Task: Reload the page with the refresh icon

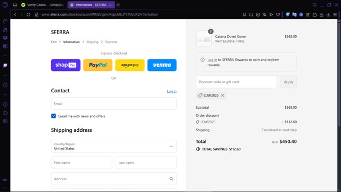Action: coord(28,14)
